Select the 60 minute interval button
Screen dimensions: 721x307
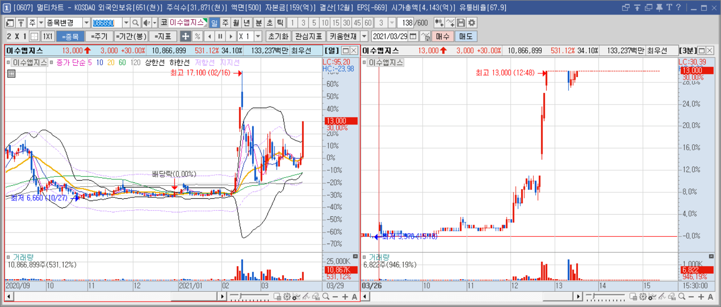[x=368, y=23]
